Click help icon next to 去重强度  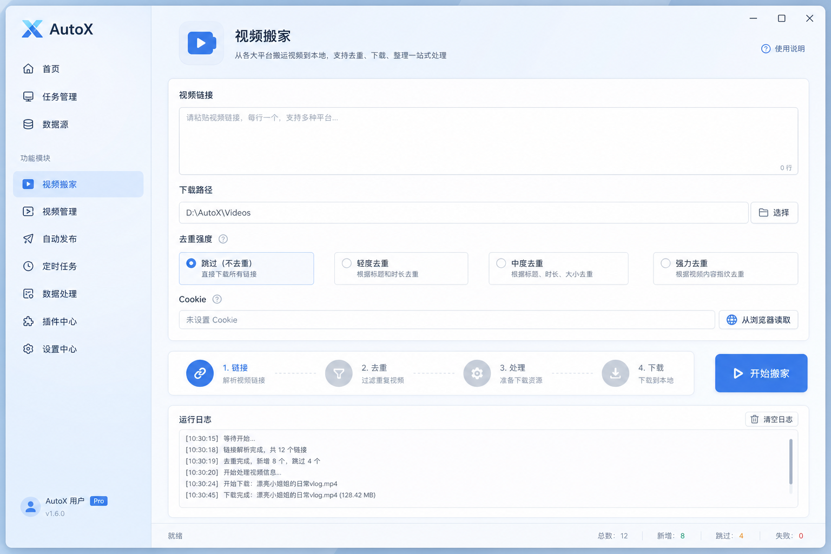click(x=223, y=239)
